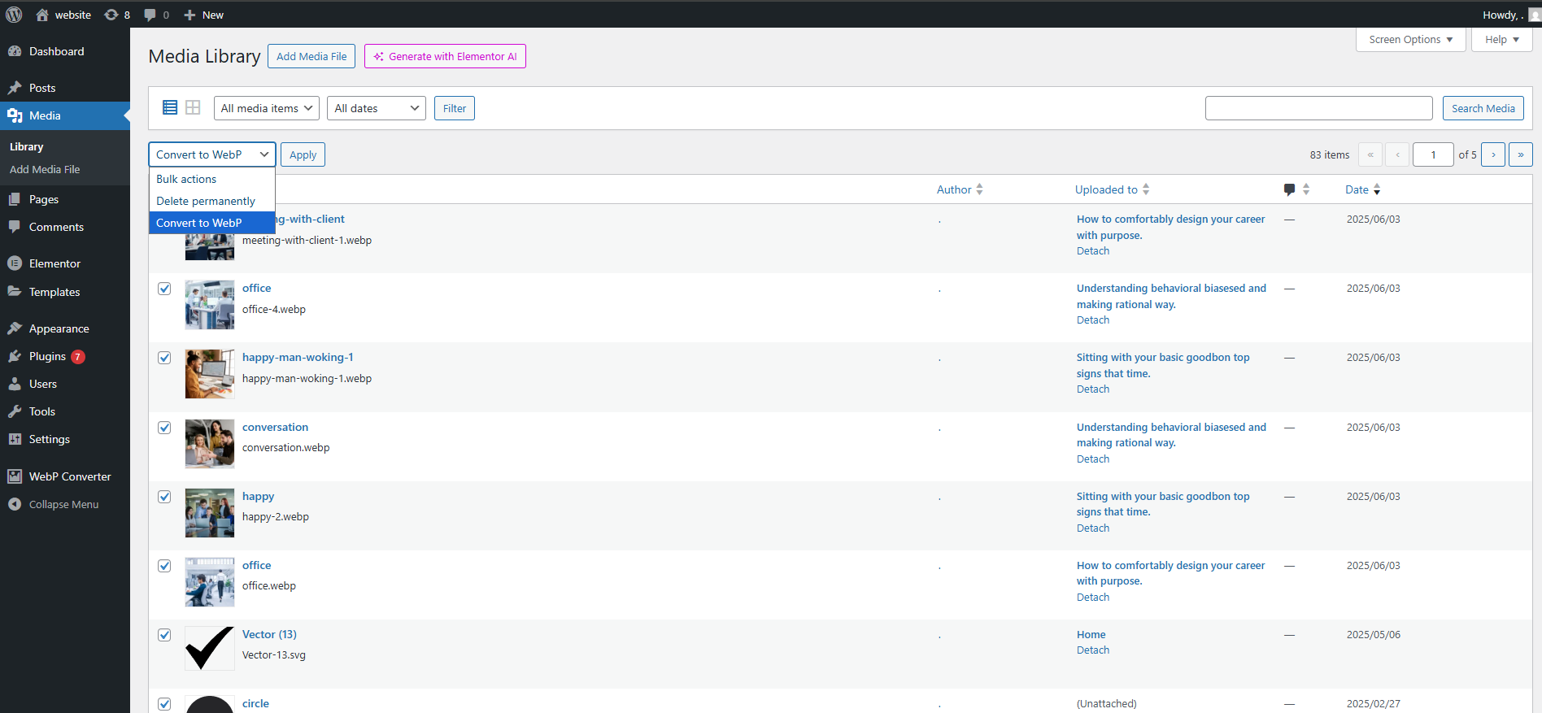Click the Appearance paintbrush icon
This screenshot has height=713, width=1542.
pyautogui.click(x=15, y=328)
